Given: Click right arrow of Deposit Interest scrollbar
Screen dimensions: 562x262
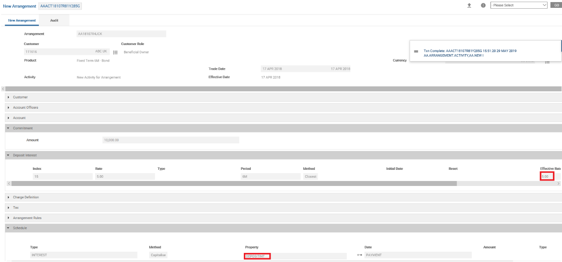Looking at the screenshot, I should tap(558, 183).
